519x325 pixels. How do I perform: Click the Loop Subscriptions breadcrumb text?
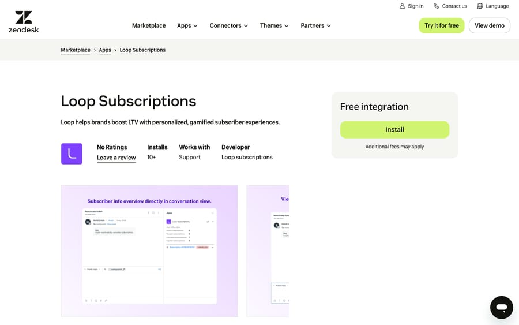pyautogui.click(x=142, y=50)
